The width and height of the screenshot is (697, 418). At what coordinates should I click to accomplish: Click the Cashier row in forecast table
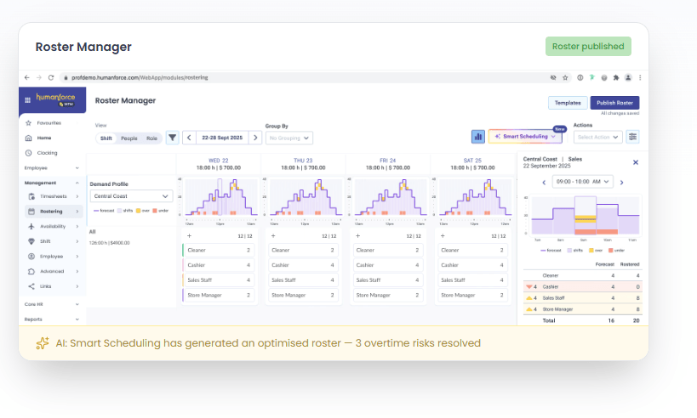click(x=582, y=287)
